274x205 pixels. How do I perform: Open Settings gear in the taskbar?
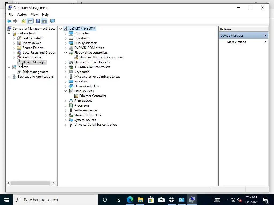coord(172,200)
